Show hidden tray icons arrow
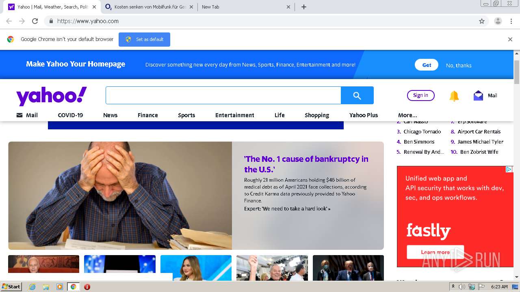520x292 pixels. 453,287
